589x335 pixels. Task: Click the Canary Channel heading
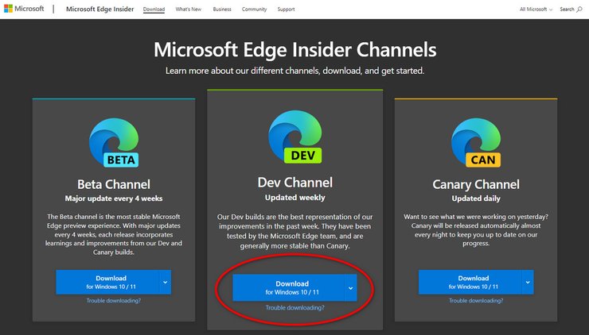point(476,184)
